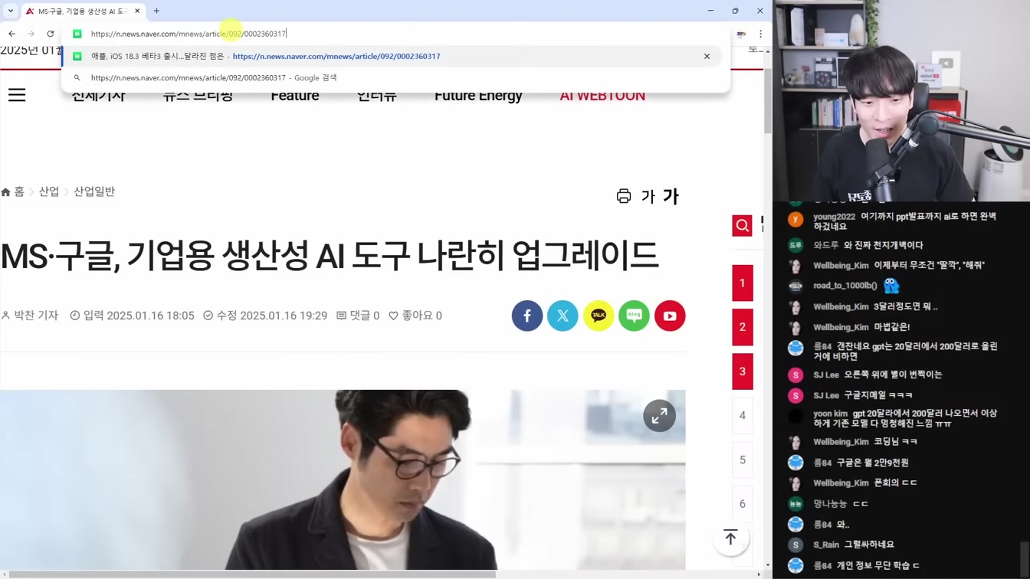This screenshot has height=579, width=1030.
Task: Share article on X
Action: [563, 316]
